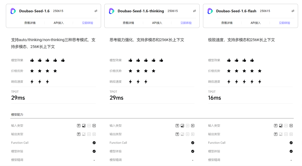Click swap arrows icon on Doubao-Seed-1.6-flash card

(293, 11)
